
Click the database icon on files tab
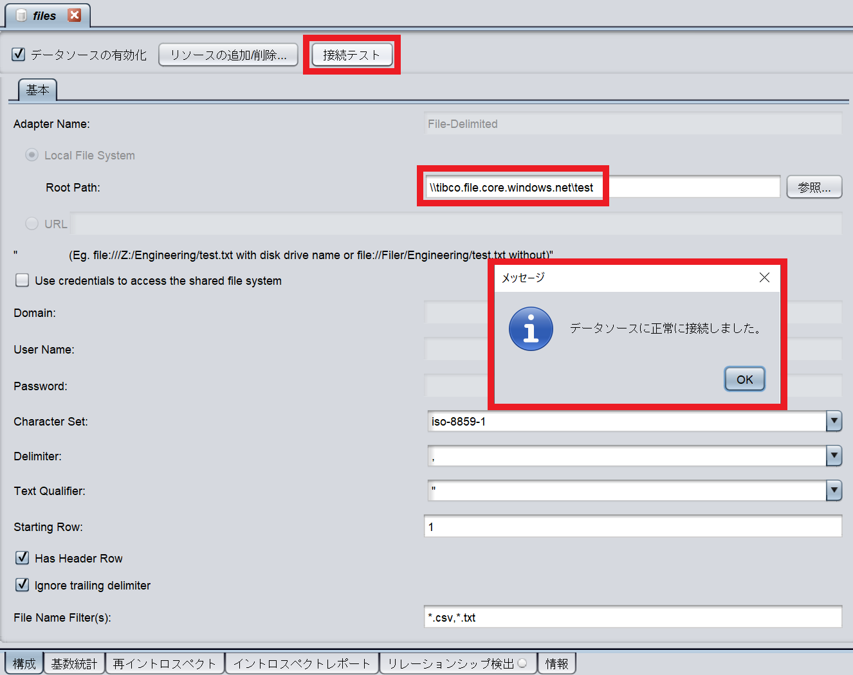21,15
